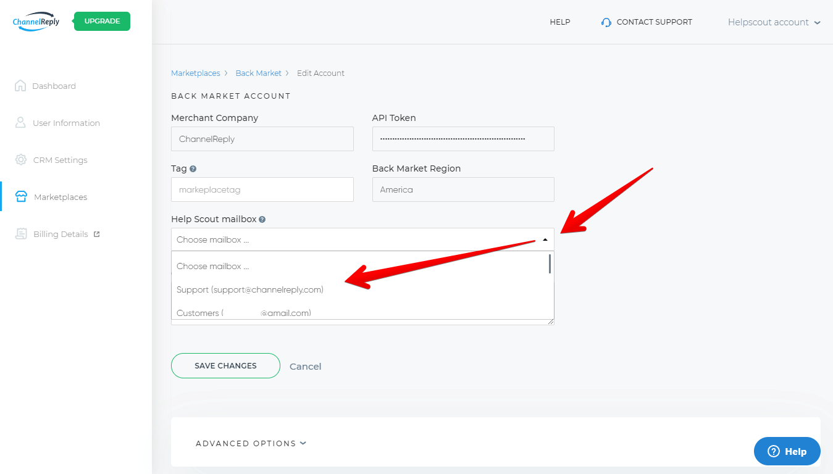Select the 'Choose mailbox ...' list option

coord(359,267)
